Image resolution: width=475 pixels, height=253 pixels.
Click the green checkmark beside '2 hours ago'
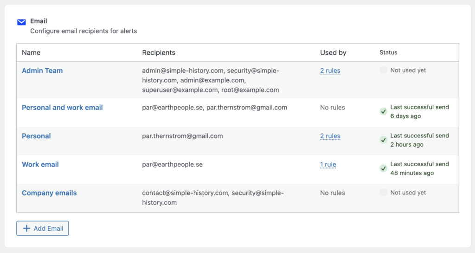click(x=383, y=140)
